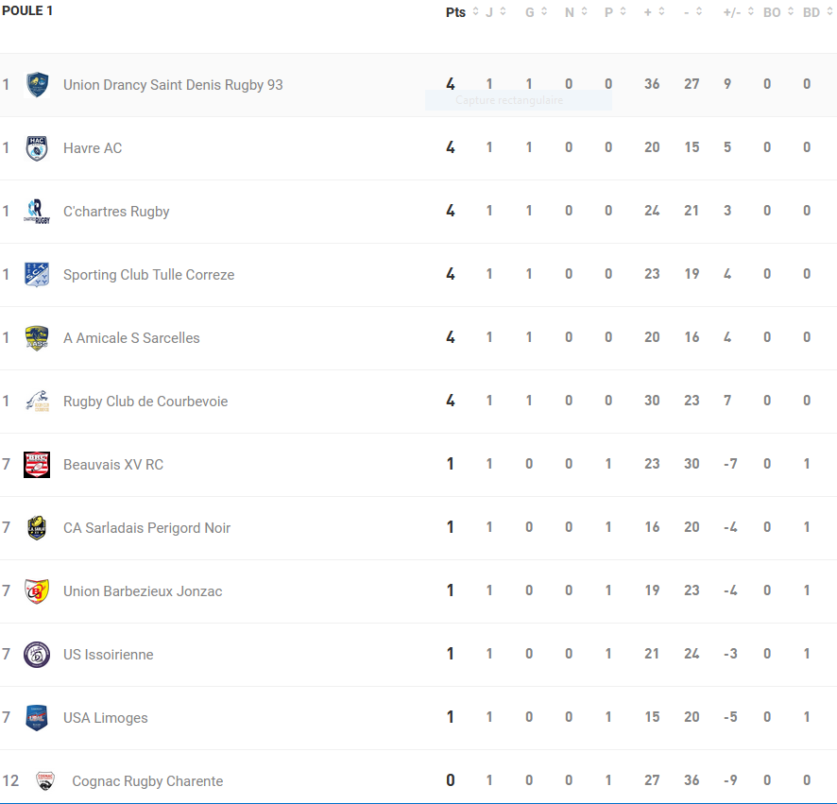Click the Havre AC club crest
This screenshot has width=837, height=804.
[37, 148]
